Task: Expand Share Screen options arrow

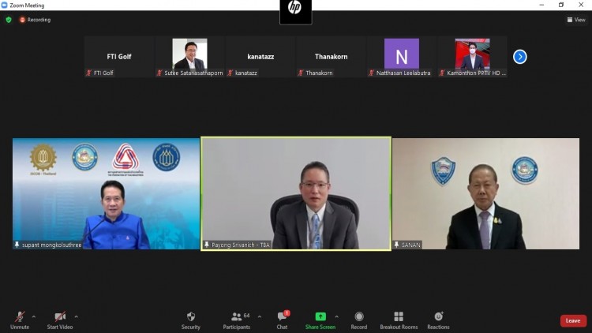Action: click(336, 316)
